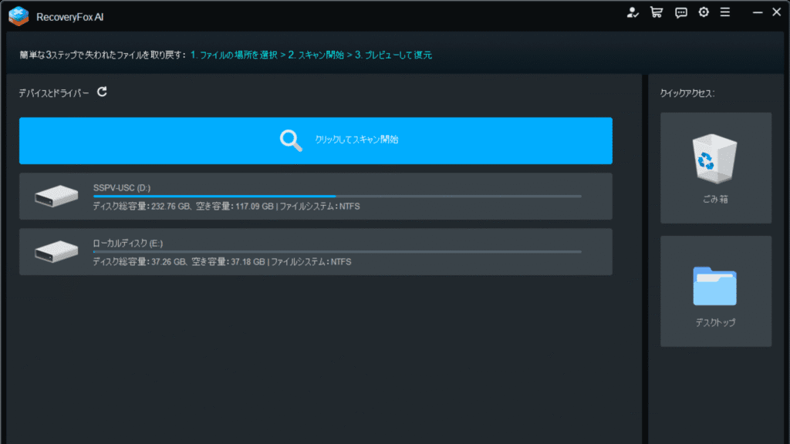Open the feedback chat bubble icon

680,12
